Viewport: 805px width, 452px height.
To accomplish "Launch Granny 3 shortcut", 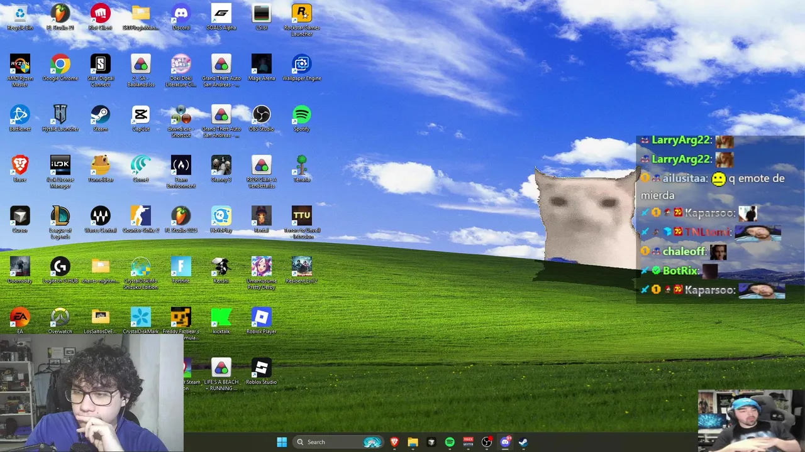I will point(221,169).
